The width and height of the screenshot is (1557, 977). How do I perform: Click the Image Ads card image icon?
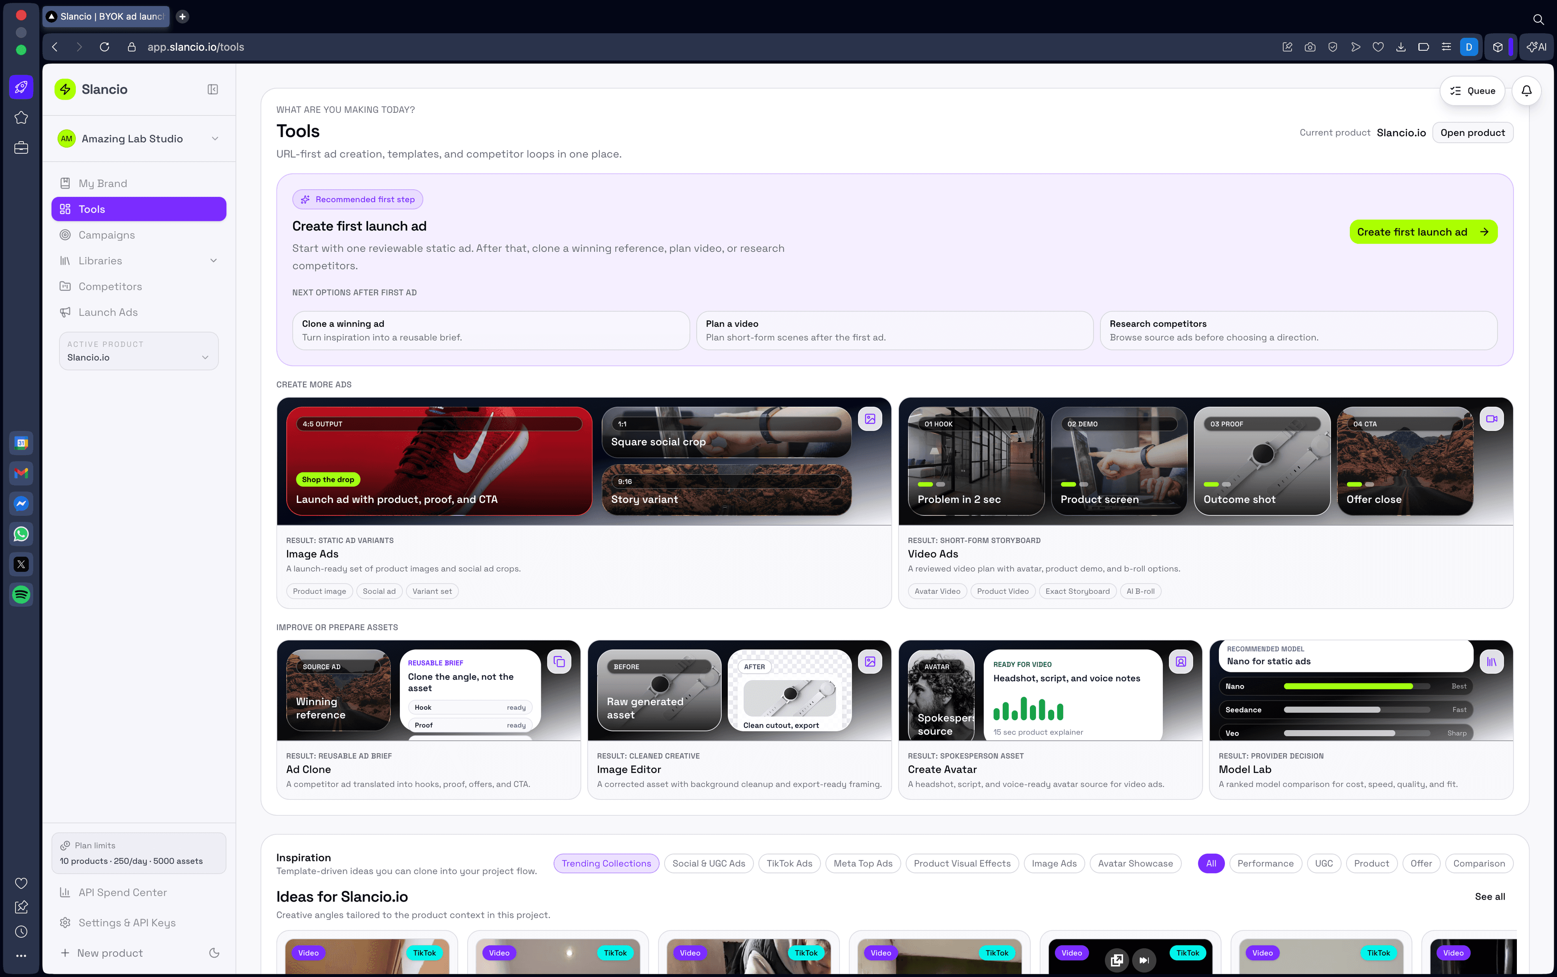pos(870,419)
